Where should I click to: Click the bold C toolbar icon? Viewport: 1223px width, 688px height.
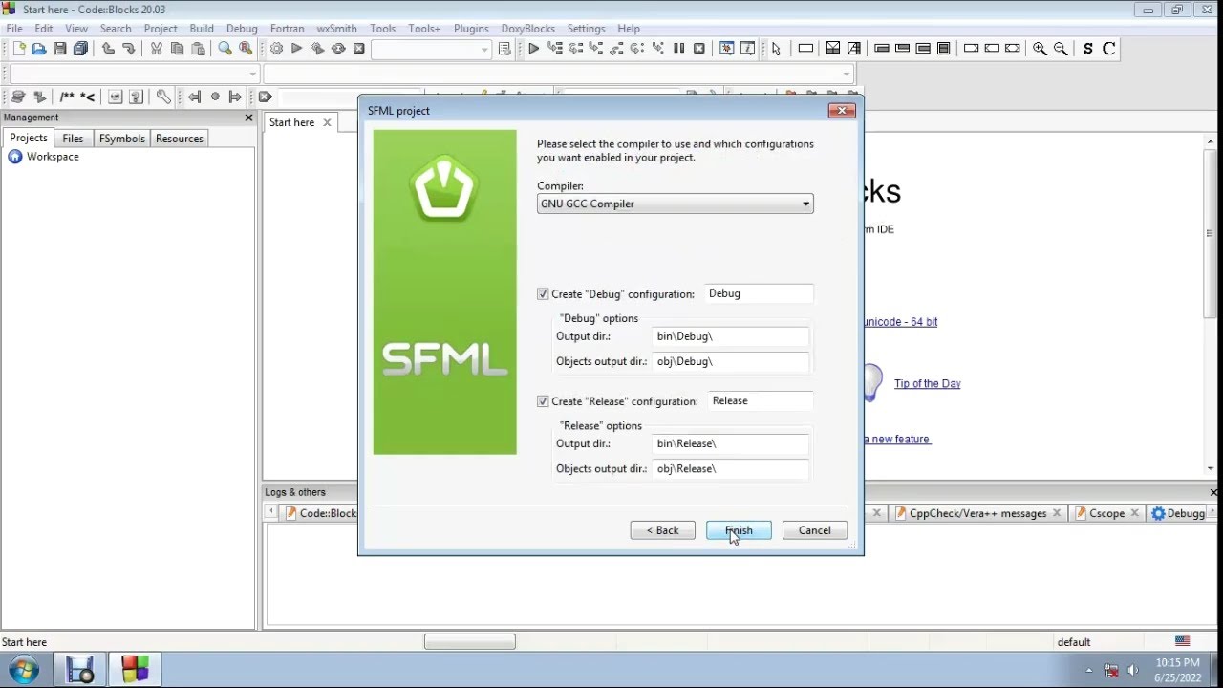1108,49
